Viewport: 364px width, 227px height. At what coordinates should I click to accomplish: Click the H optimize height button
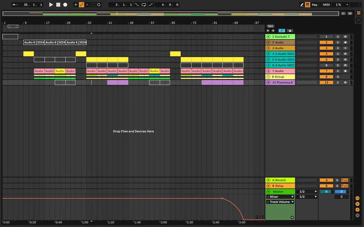click(343, 13)
